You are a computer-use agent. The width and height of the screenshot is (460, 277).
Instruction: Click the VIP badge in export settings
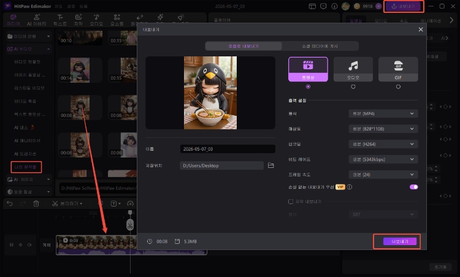tap(340, 187)
